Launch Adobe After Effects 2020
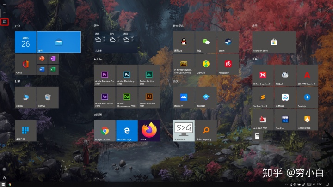 (105, 97)
